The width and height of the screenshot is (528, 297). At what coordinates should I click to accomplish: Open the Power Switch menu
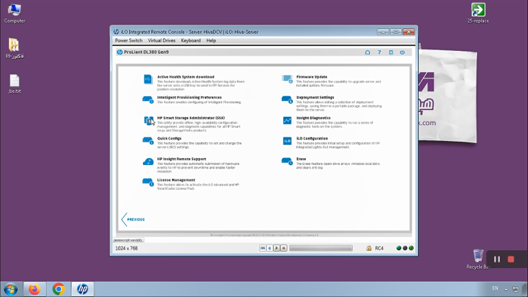(x=129, y=41)
